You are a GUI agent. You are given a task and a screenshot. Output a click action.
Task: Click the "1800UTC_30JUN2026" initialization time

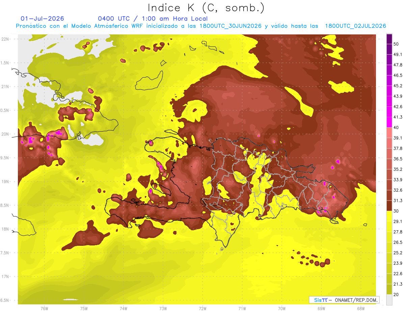point(231,26)
